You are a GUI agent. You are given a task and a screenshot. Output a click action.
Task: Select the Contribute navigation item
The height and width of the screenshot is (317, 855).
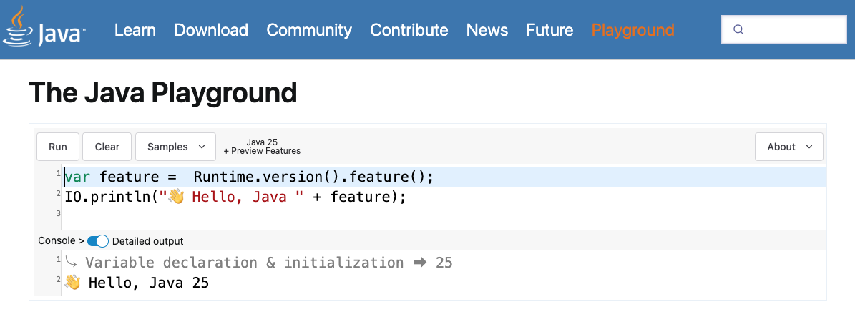tap(409, 30)
